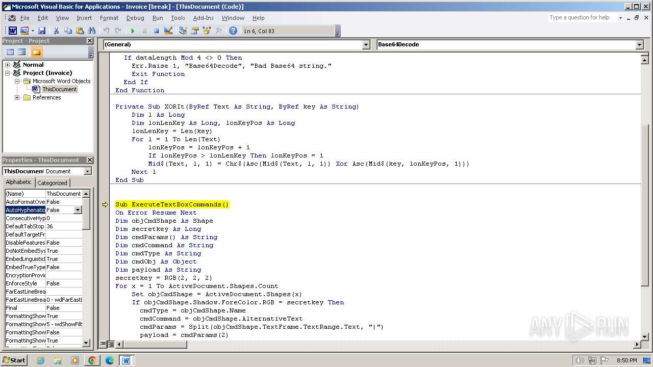The width and height of the screenshot is (653, 367).
Task: Open the Insert menu
Action: click(x=84, y=18)
